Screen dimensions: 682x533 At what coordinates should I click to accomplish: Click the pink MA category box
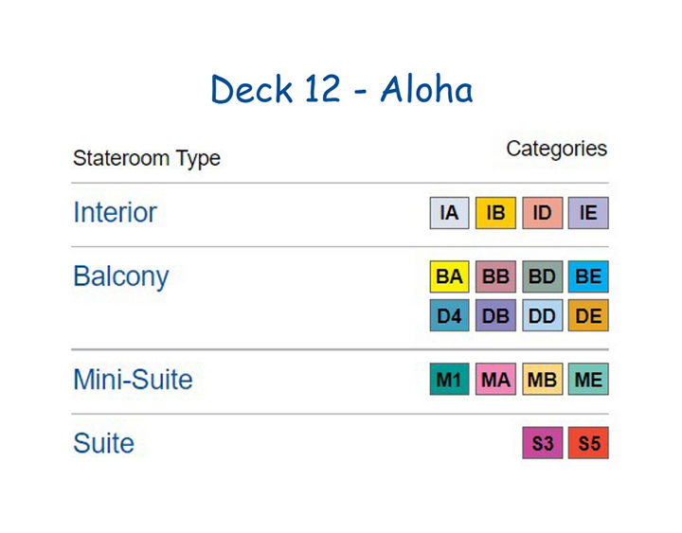pos(495,379)
